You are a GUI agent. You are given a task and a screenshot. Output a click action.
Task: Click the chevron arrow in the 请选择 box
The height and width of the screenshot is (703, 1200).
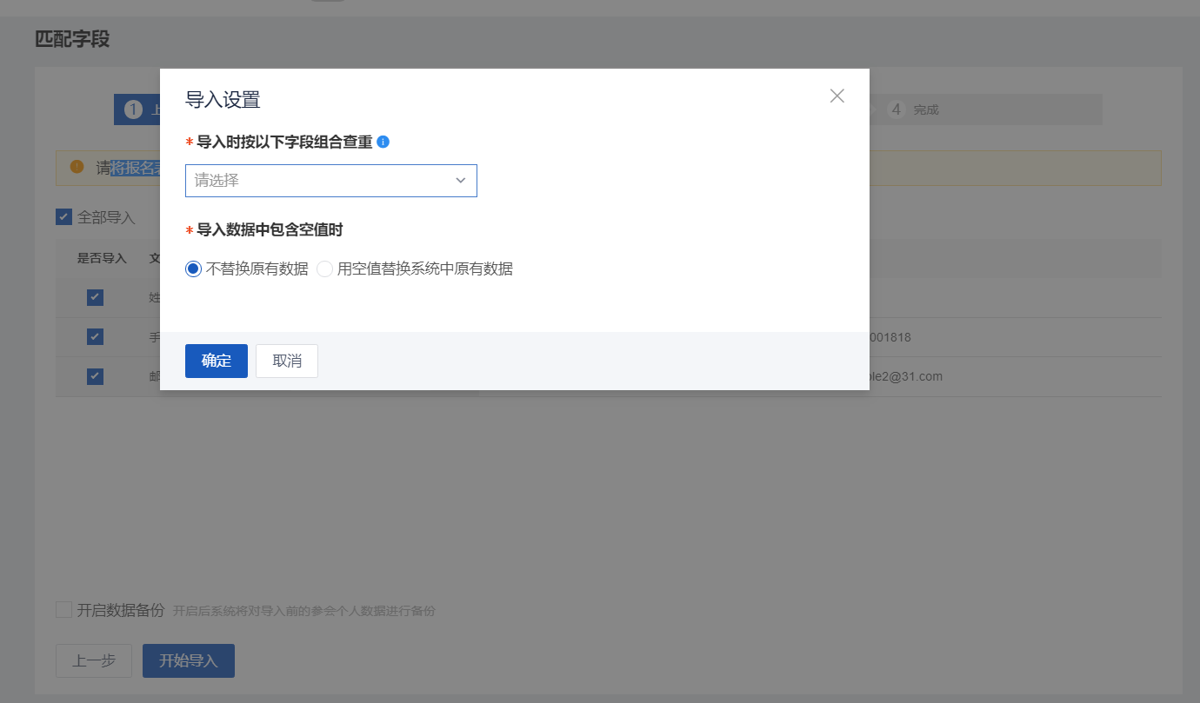click(x=461, y=181)
